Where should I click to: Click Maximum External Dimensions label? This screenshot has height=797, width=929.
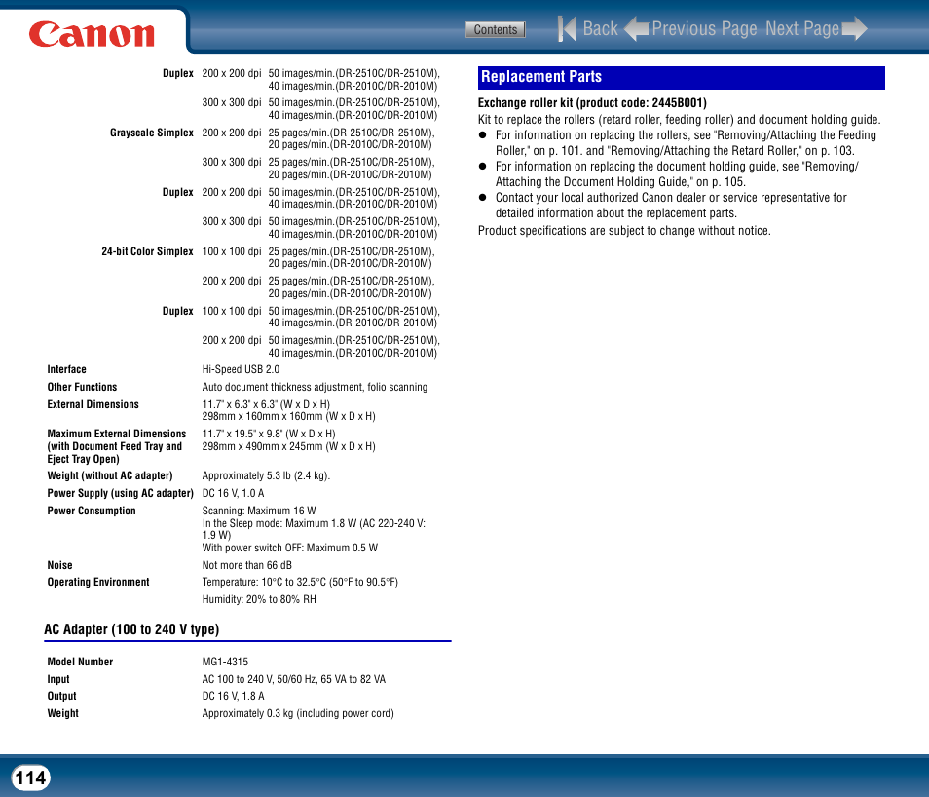pyautogui.click(x=117, y=446)
